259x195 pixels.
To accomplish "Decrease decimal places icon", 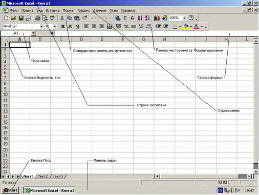I will click(148, 26).
